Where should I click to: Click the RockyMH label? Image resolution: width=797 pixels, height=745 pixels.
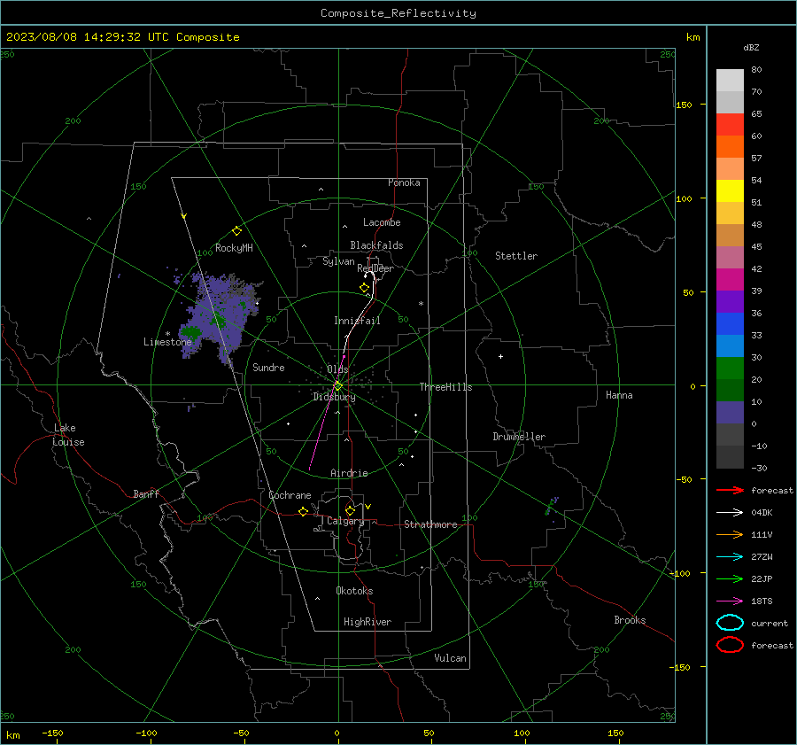tap(234, 248)
